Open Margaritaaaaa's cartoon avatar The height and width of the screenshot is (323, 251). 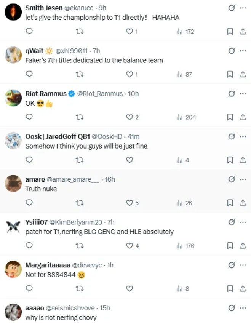point(13,269)
